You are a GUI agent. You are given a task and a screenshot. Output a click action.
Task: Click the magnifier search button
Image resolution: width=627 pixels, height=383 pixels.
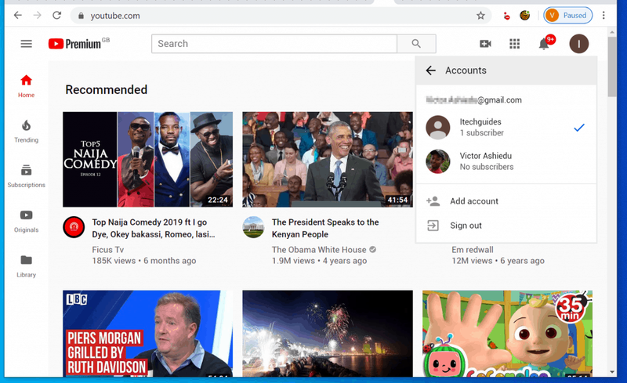[x=416, y=44]
